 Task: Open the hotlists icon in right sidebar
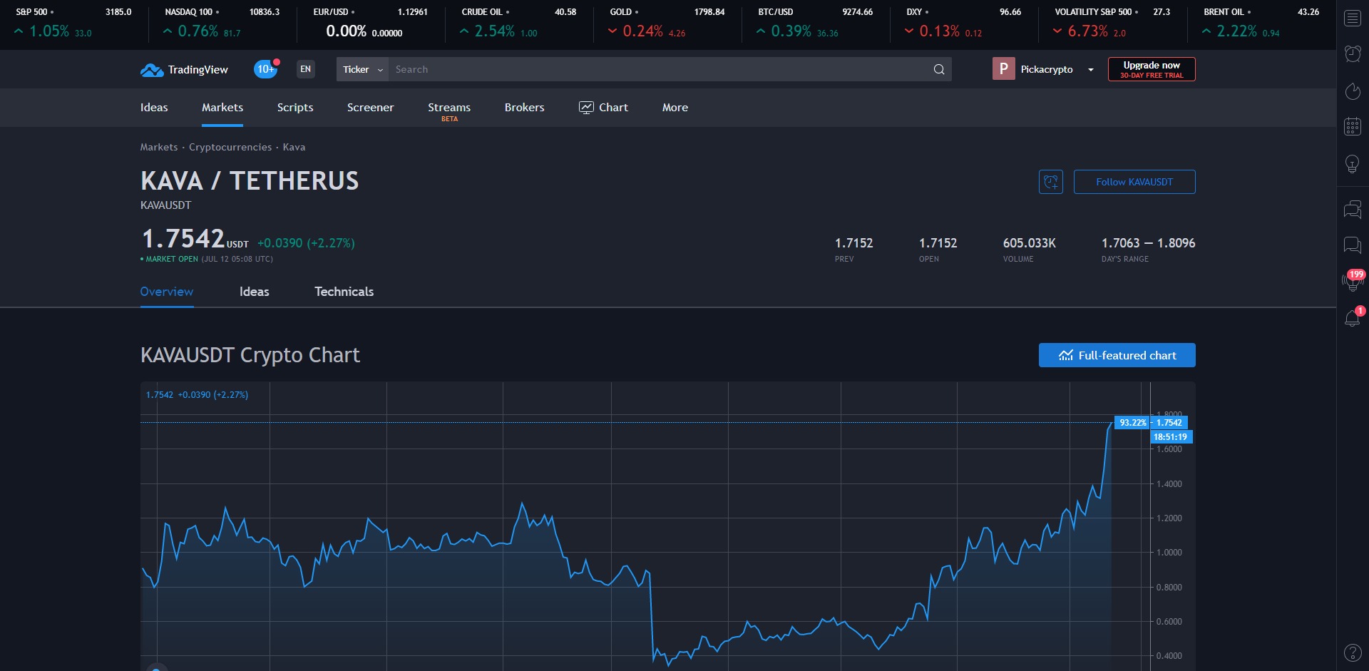(1352, 91)
